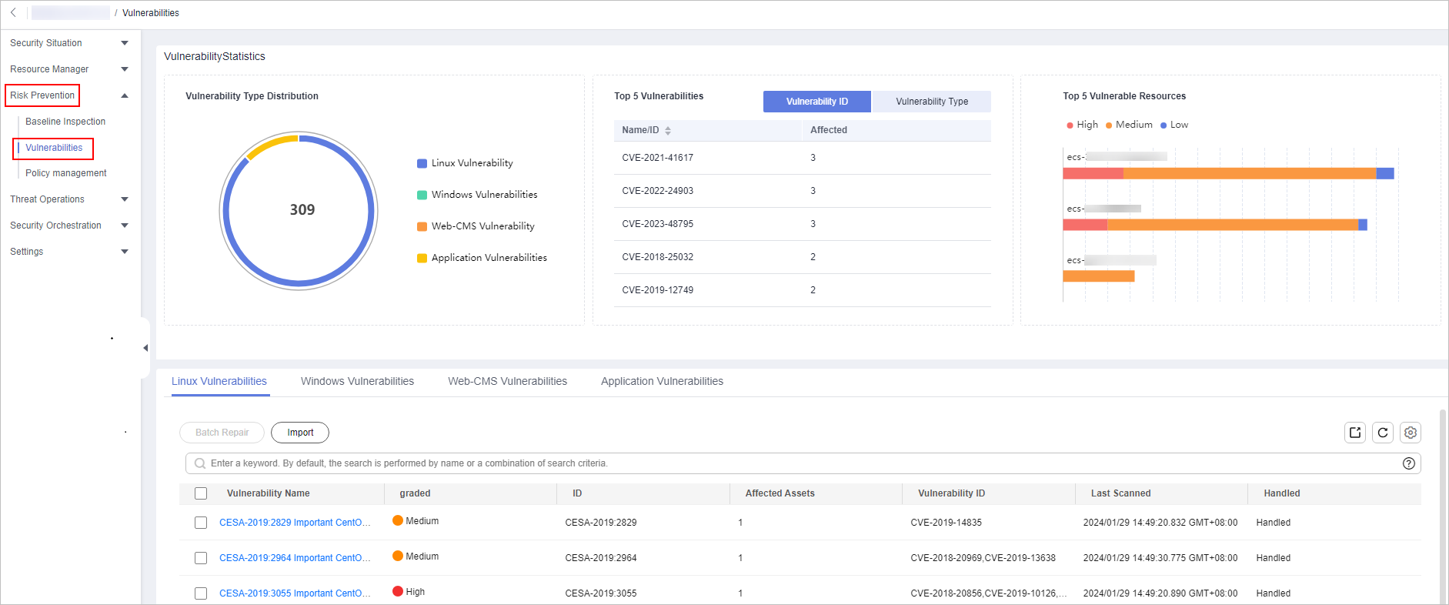Expand Threat Operations menu arrow
The width and height of the screenshot is (1449, 605).
[x=125, y=199]
